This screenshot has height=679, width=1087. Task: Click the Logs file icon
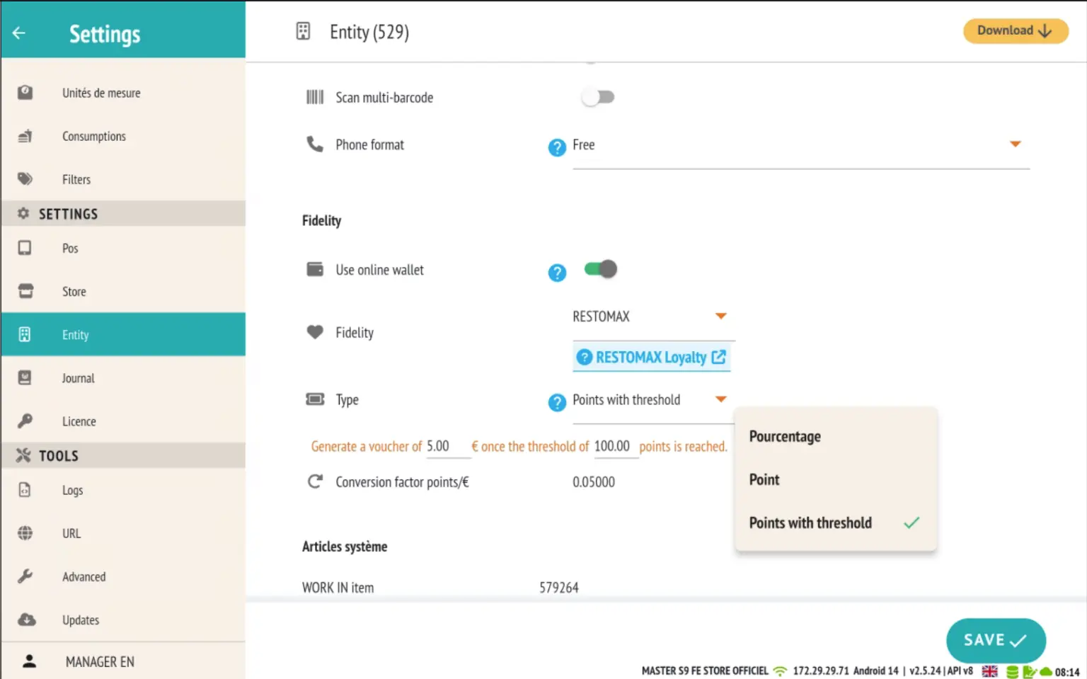click(x=25, y=490)
